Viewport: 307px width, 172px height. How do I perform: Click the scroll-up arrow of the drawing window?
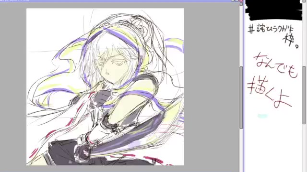(x=241, y=4)
